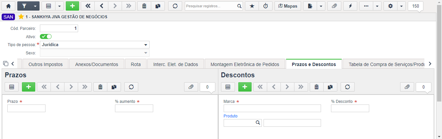
Task: Add a new partner record with green plus
Action: point(72,6)
